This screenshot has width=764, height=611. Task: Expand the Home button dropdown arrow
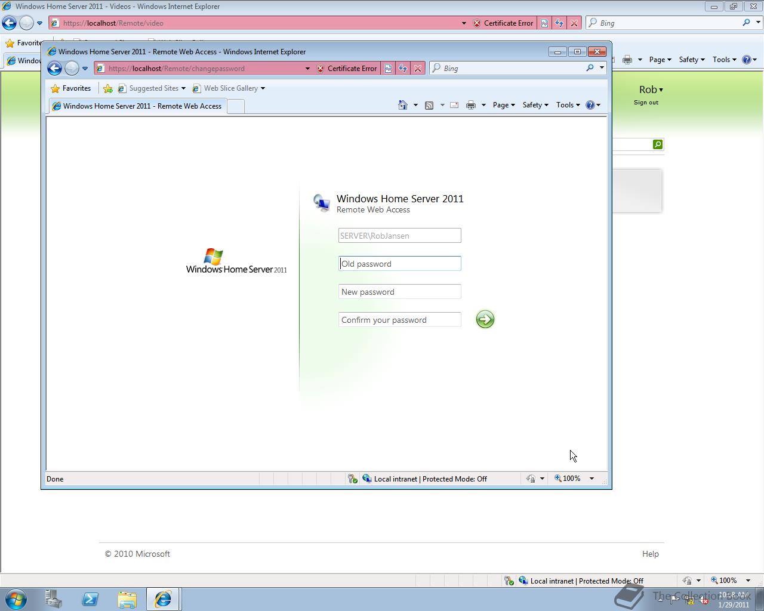(415, 105)
